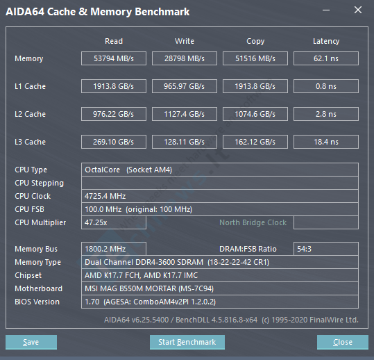Click the Memory Latency value 62.1 ns

point(326,58)
